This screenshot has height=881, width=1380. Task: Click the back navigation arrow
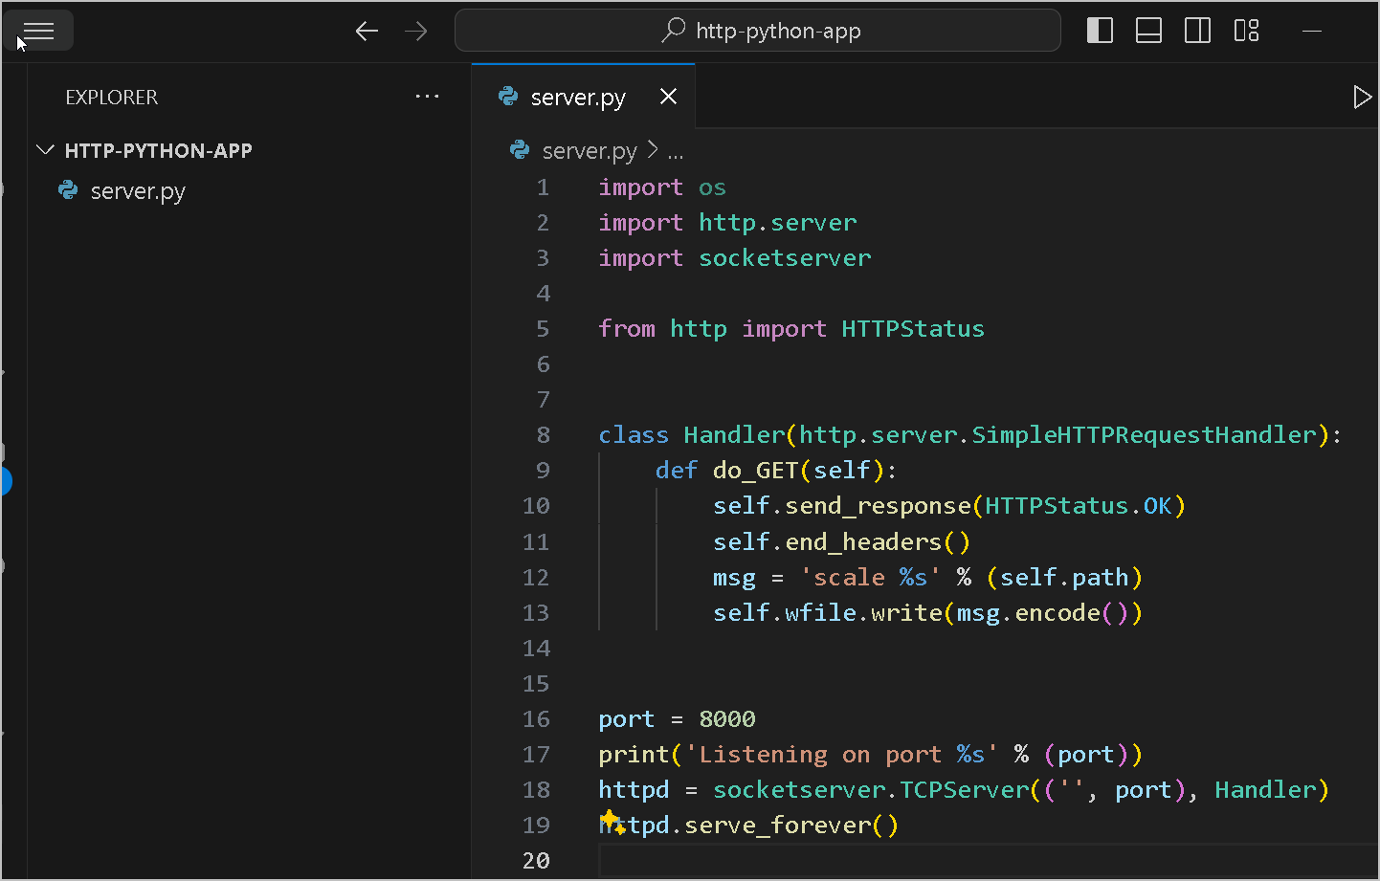(x=367, y=31)
